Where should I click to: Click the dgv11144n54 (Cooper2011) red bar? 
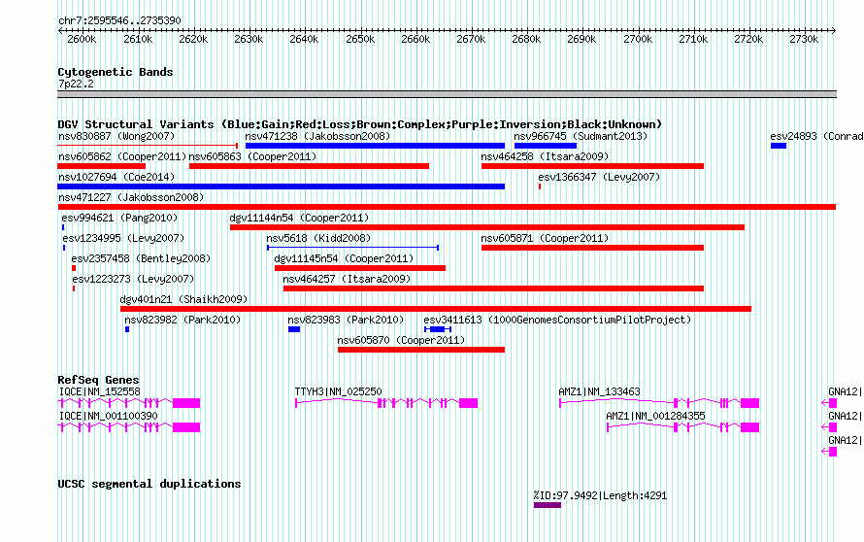[x=487, y=227]
